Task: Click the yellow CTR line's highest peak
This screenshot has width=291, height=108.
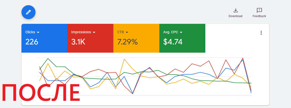Action: coord(124,59)
